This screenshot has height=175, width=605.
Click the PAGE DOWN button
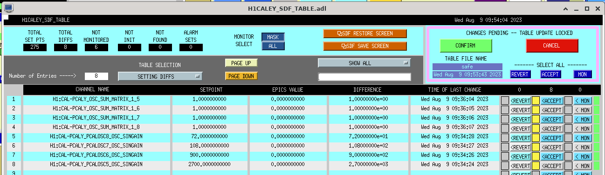click(x=241, y=76)
